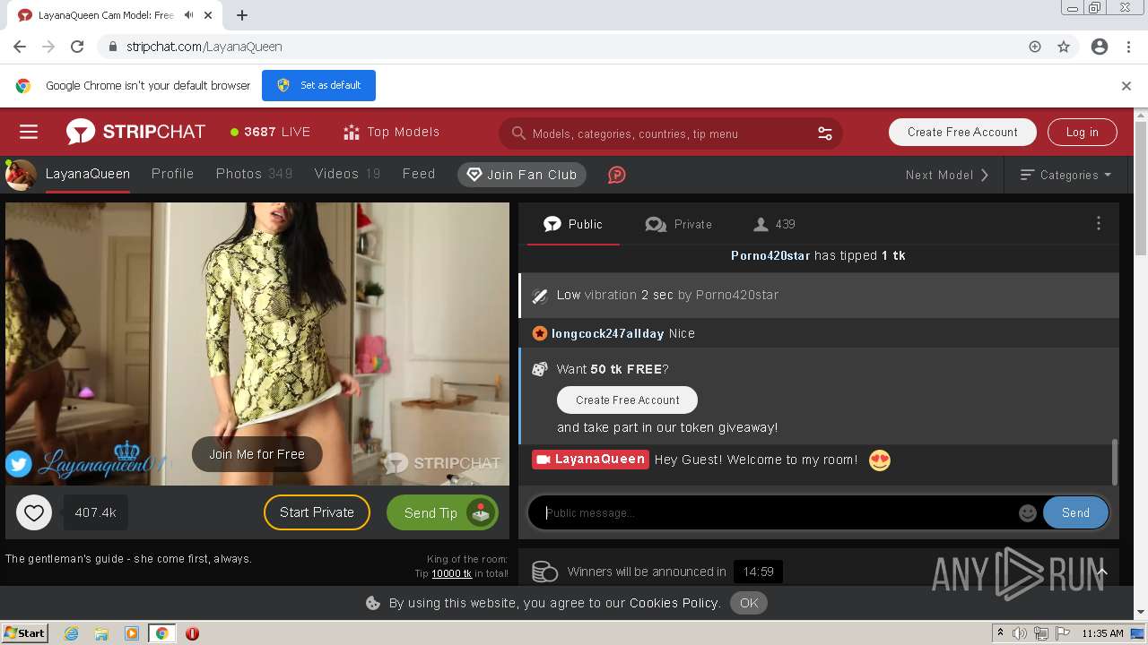Open Internet Explorer from taskbar
The height and width of the screenshot is (645, 1148).
71,633
